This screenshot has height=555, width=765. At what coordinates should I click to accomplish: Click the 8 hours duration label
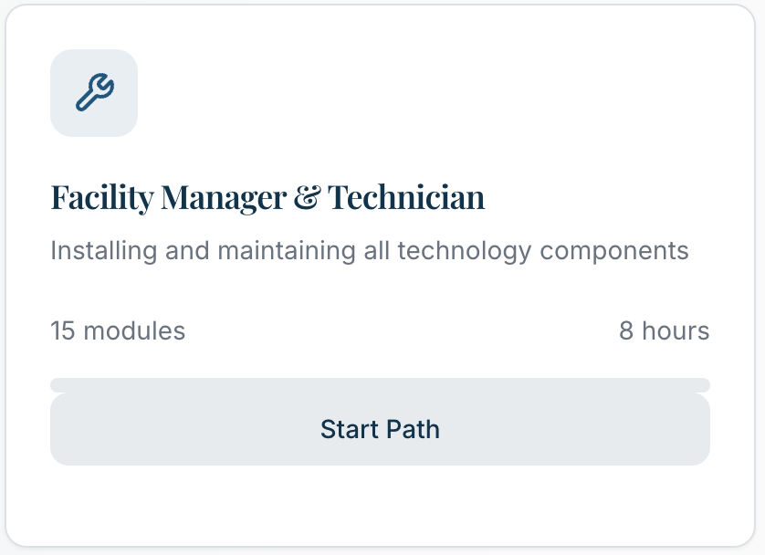pyautogui.click(x=664, y=330)
